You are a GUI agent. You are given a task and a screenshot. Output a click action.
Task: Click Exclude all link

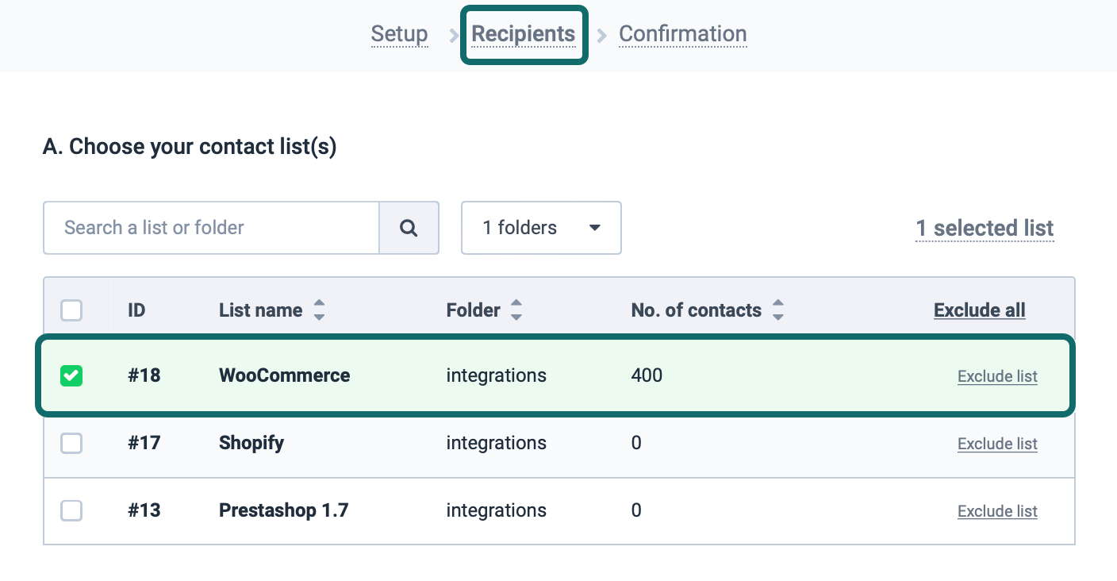tap(980, 310)
